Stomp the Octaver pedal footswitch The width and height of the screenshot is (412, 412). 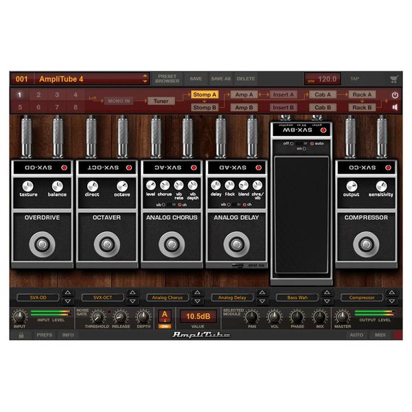click(107, 244)
